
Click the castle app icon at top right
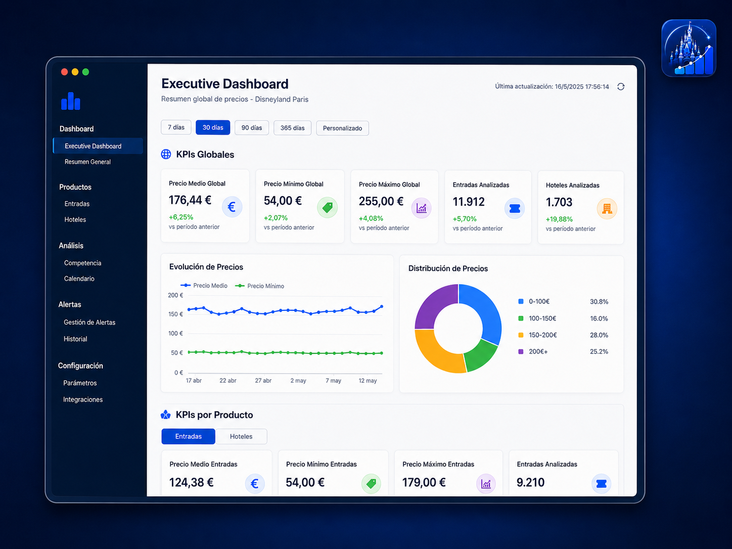click(x=689, y=48)
